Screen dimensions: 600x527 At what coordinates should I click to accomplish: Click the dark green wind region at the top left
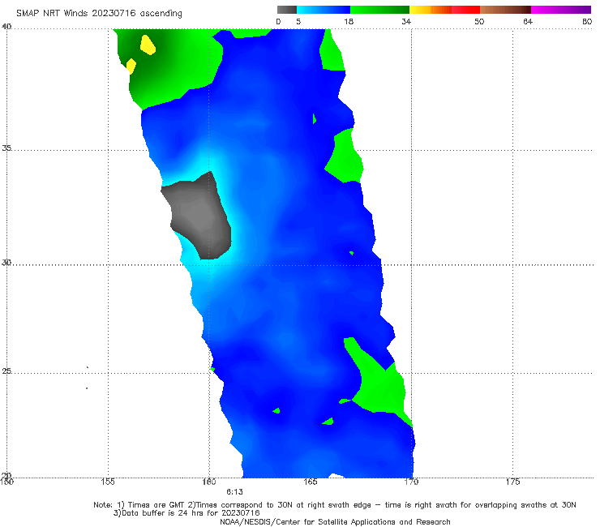pyautogui.click(x=169, y=65)
